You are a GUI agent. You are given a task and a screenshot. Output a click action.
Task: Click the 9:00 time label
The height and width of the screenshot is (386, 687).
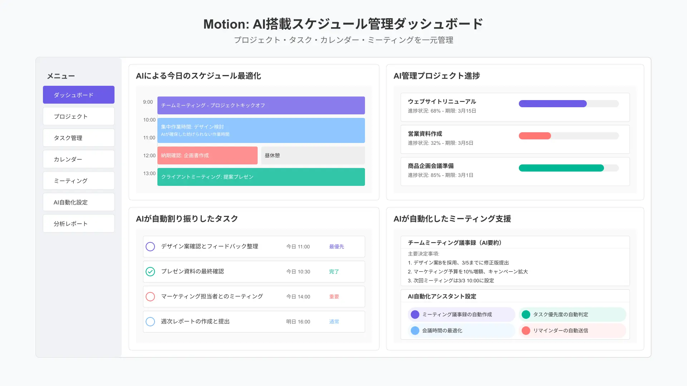[x=148, y=102]
